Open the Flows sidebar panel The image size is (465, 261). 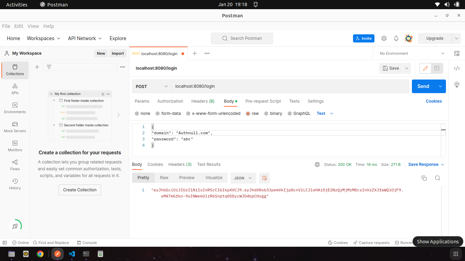(x=15, y=165)
